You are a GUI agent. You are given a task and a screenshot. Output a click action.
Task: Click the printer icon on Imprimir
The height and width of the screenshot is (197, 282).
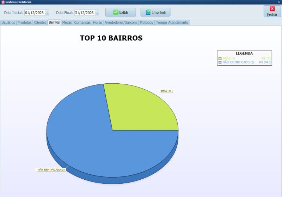click(148, 12)
